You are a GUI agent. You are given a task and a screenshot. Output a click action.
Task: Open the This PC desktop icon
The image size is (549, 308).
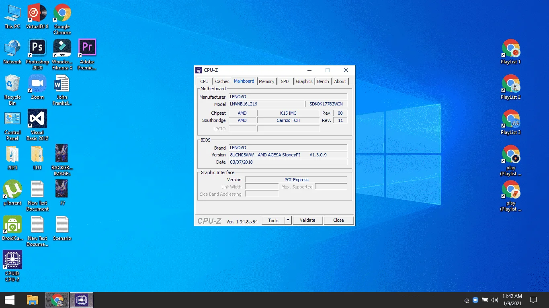12,17
